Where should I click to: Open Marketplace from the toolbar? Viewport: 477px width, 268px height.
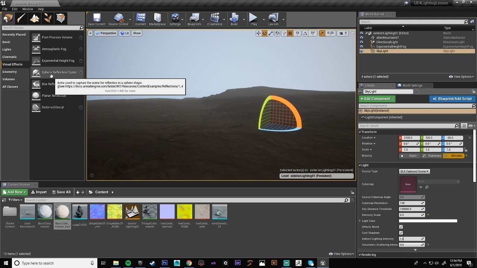coord(157,20)
